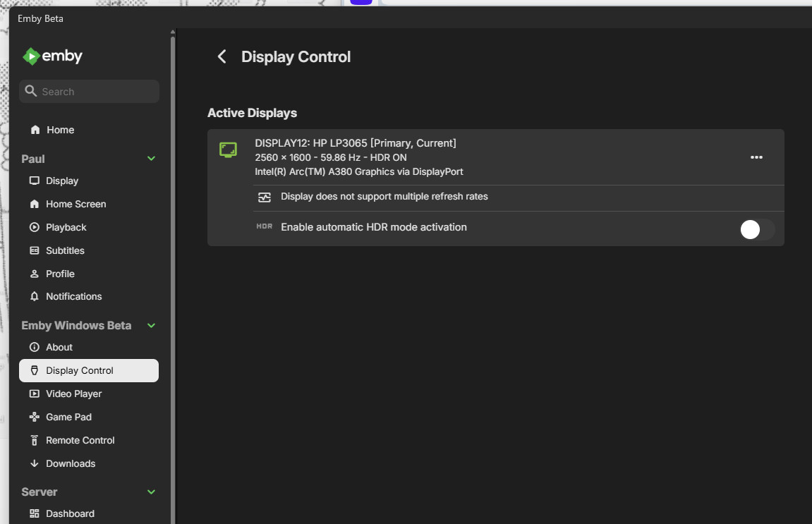812x524 pixels.
Task: Enable automatic HDR mode activation toggle
Action: coord(756,229)
